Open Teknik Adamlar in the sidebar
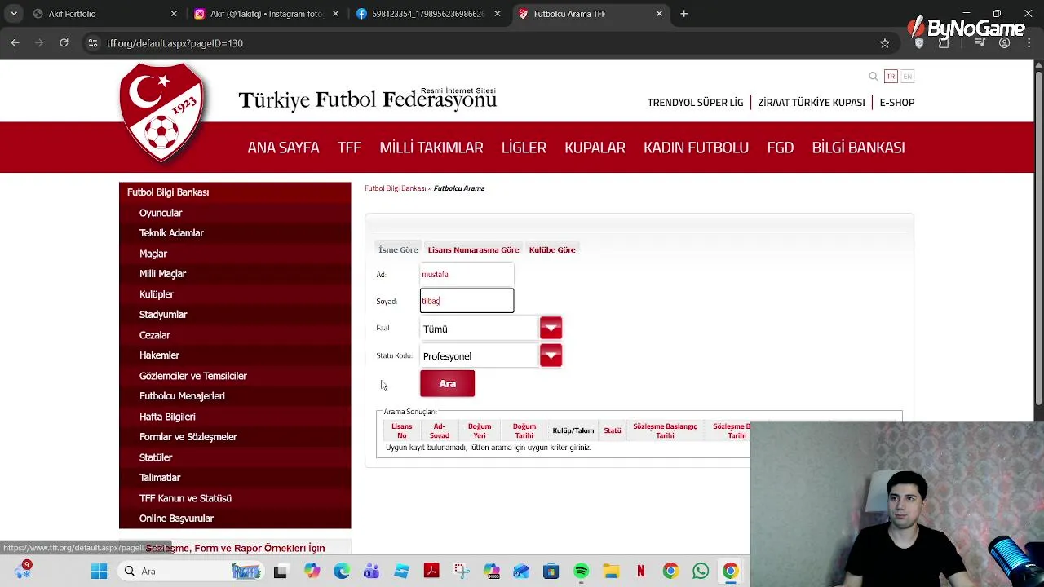The width and height of the screenshot is (1044, 587). 171,233
